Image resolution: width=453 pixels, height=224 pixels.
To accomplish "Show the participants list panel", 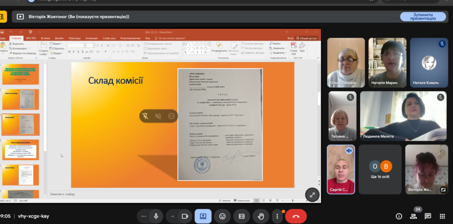I will (x=414, y=216).
